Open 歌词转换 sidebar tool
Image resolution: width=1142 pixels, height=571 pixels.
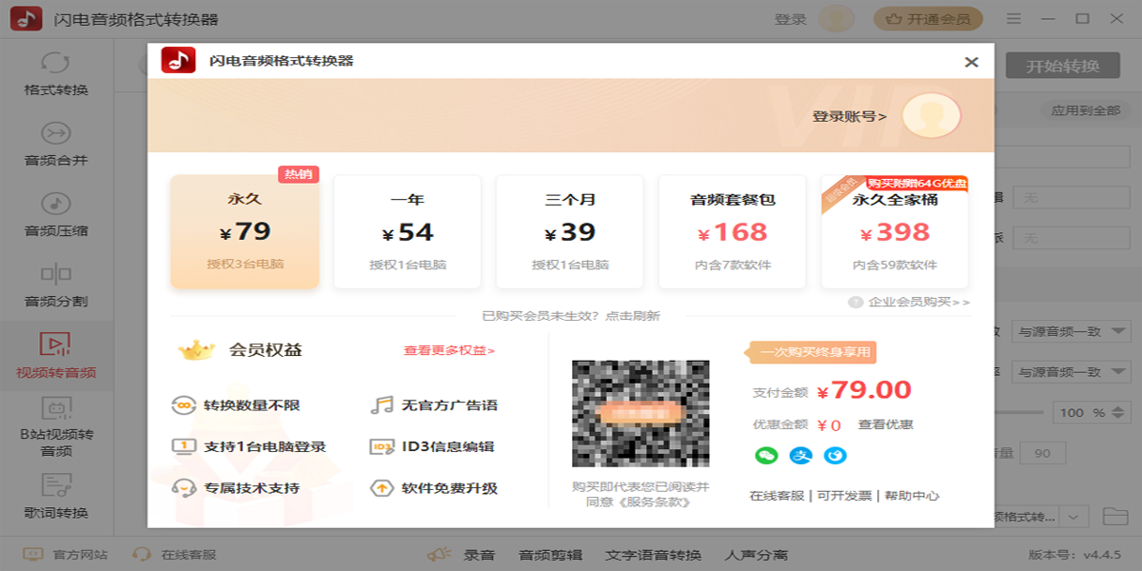tap(56, 497)
